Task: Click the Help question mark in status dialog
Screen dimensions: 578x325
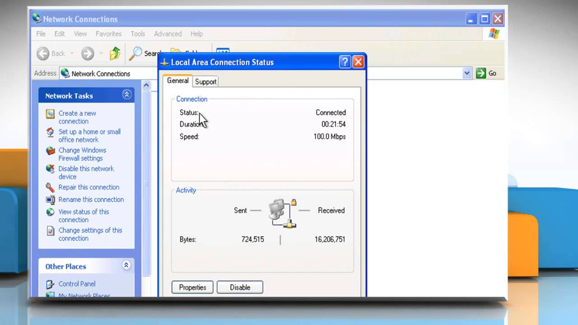Action: [345, 62]
